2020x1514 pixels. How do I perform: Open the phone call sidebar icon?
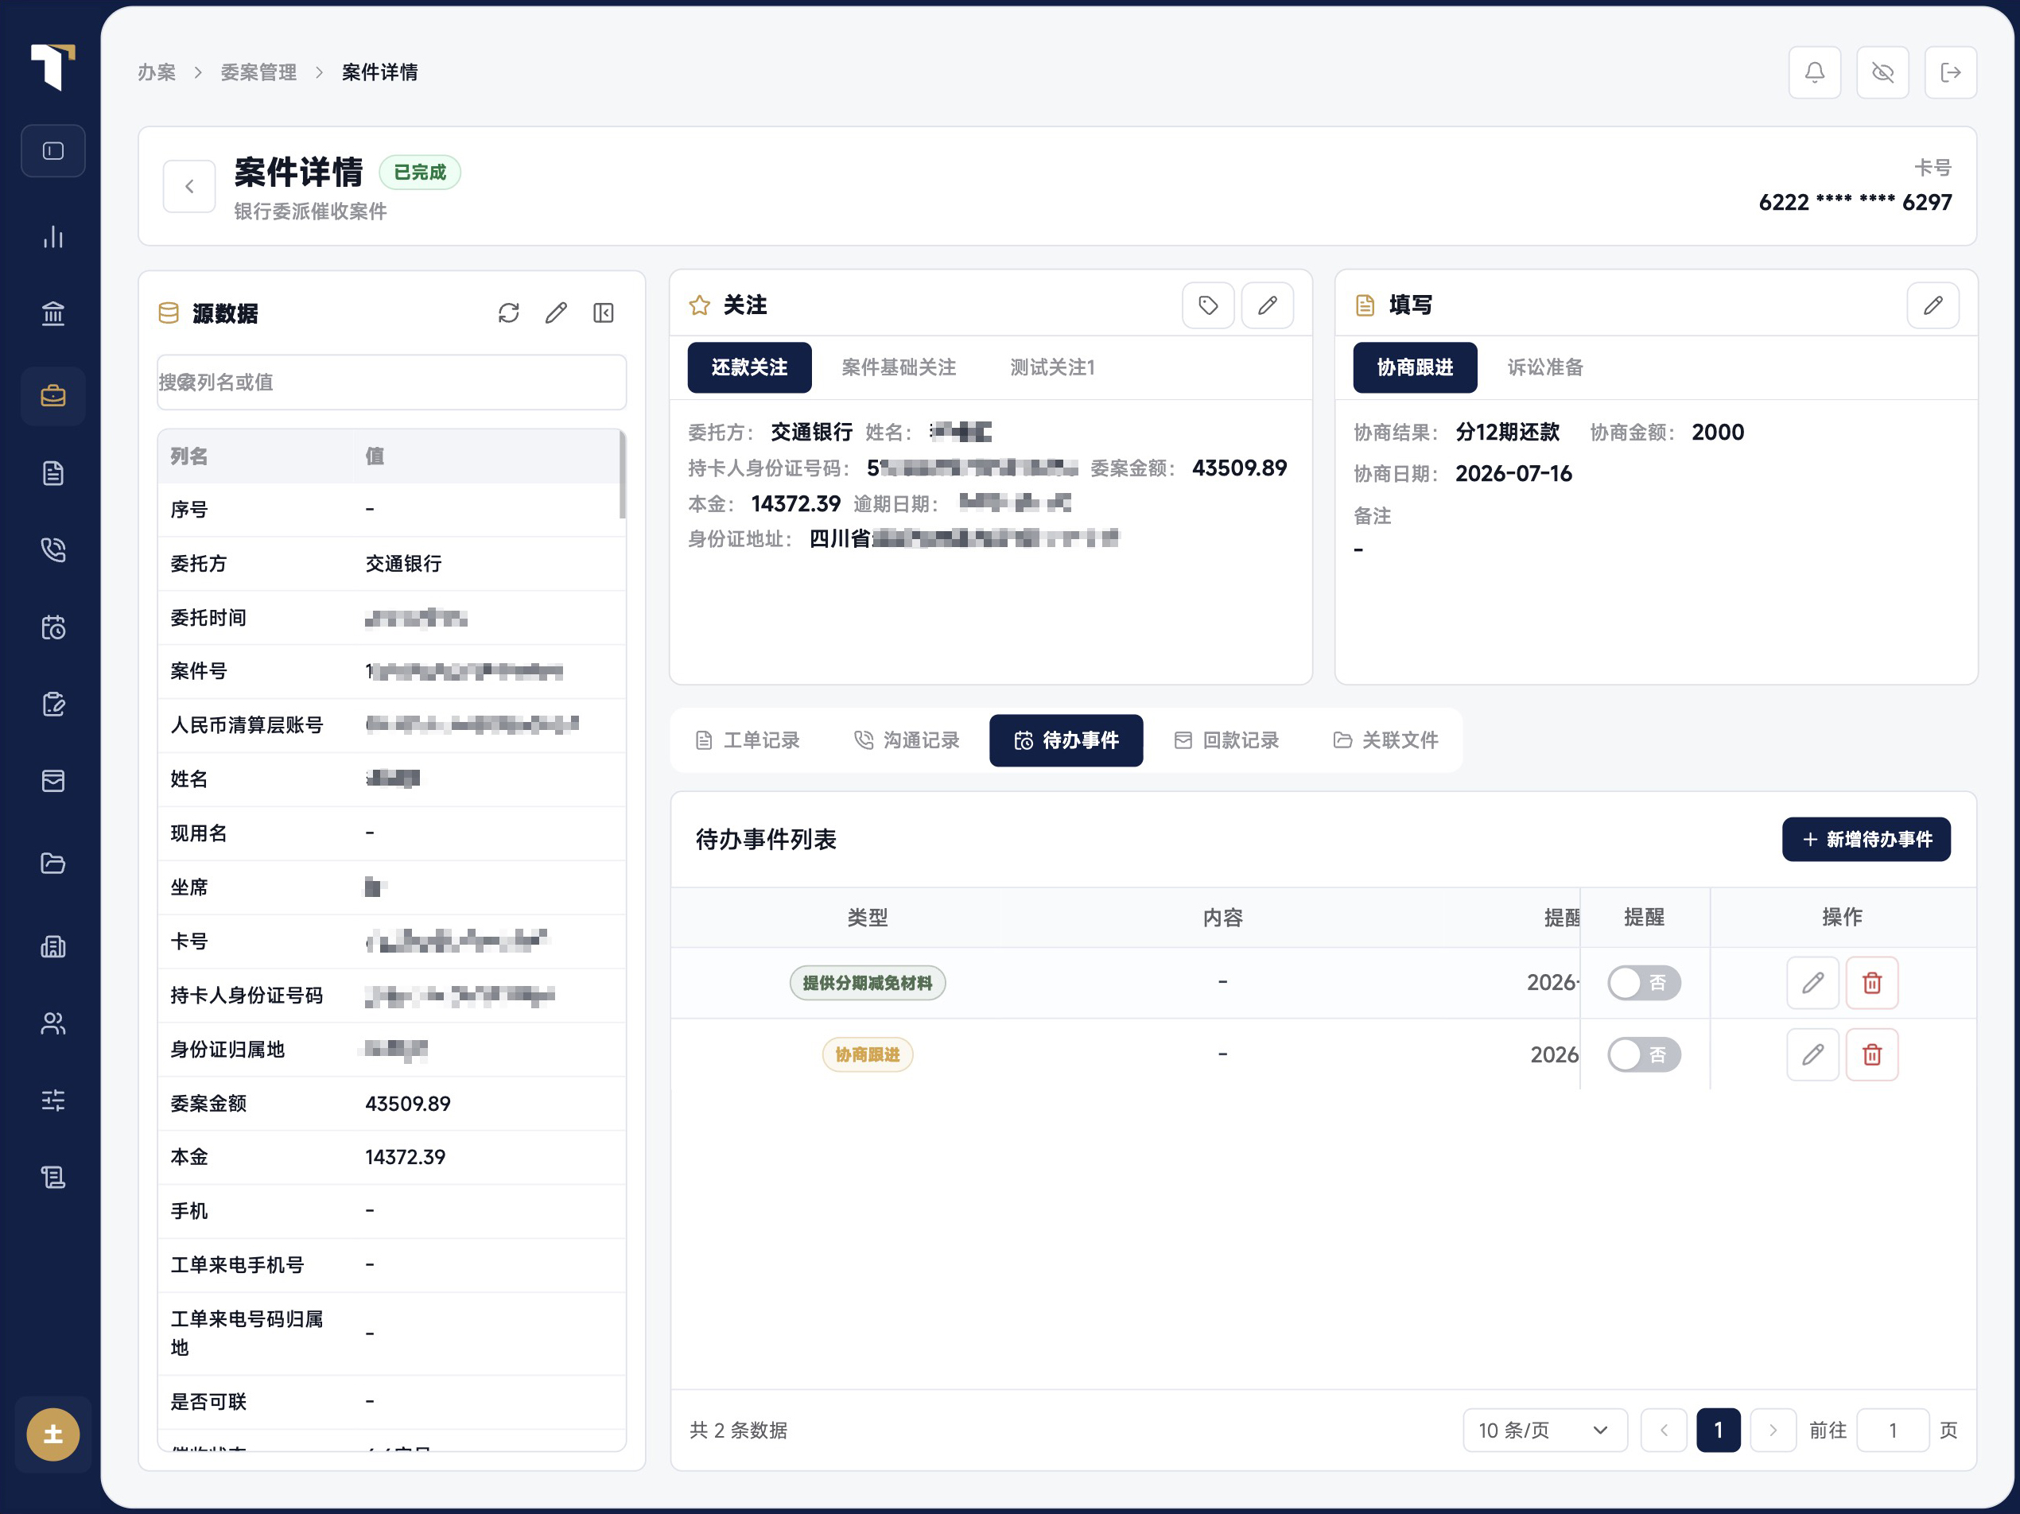point(53,549)
